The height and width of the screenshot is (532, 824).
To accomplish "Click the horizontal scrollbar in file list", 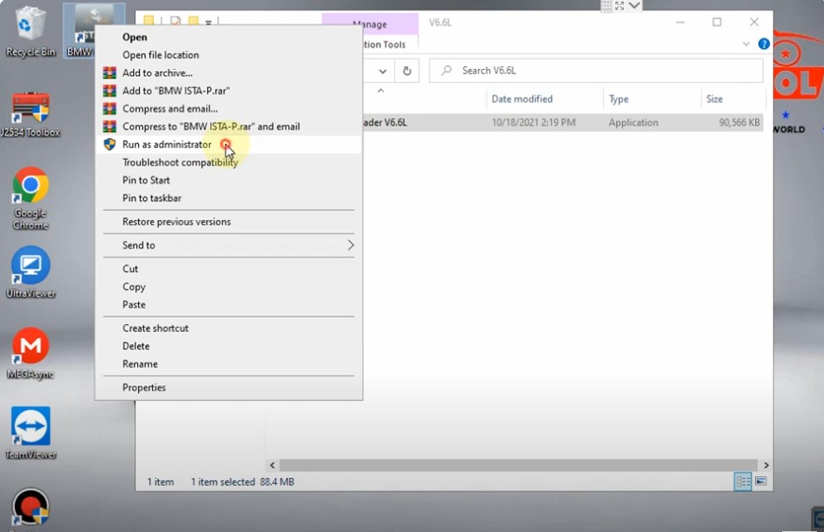I will pos(516,466).
